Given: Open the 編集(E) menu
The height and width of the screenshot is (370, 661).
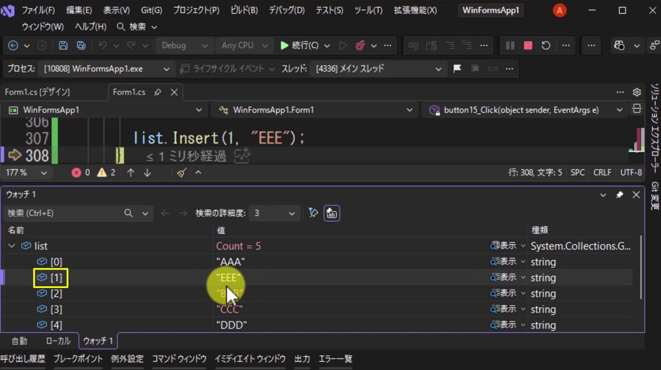Looking at the screenshot, I should [x=79, y=10].
